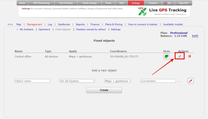This screenshot has height=119, width=208.
Task: Click the green map item icon for Central office
Action: click(x=166, y=56)
